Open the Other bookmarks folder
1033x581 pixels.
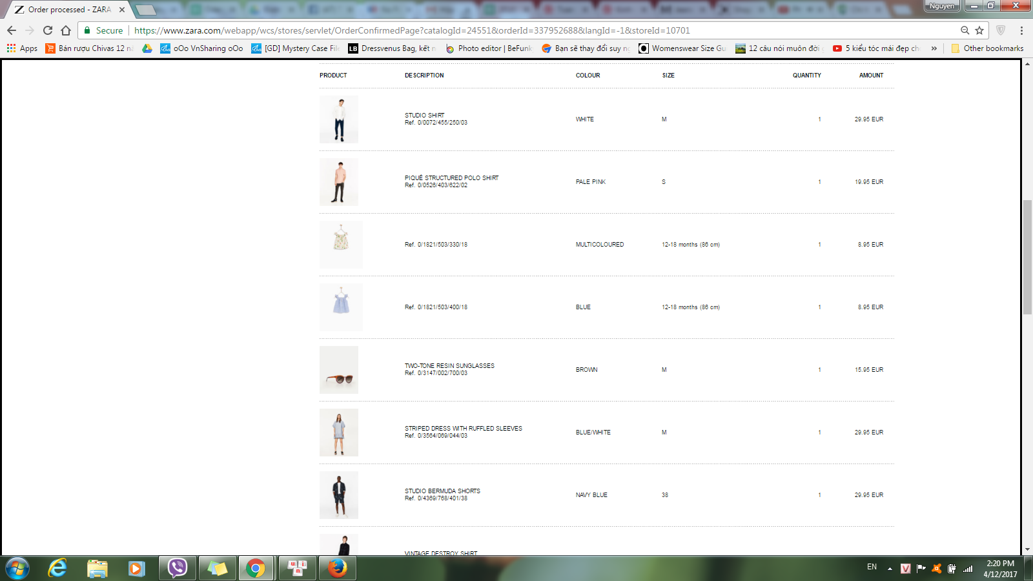pyautogui.click(x=987, y=48)
